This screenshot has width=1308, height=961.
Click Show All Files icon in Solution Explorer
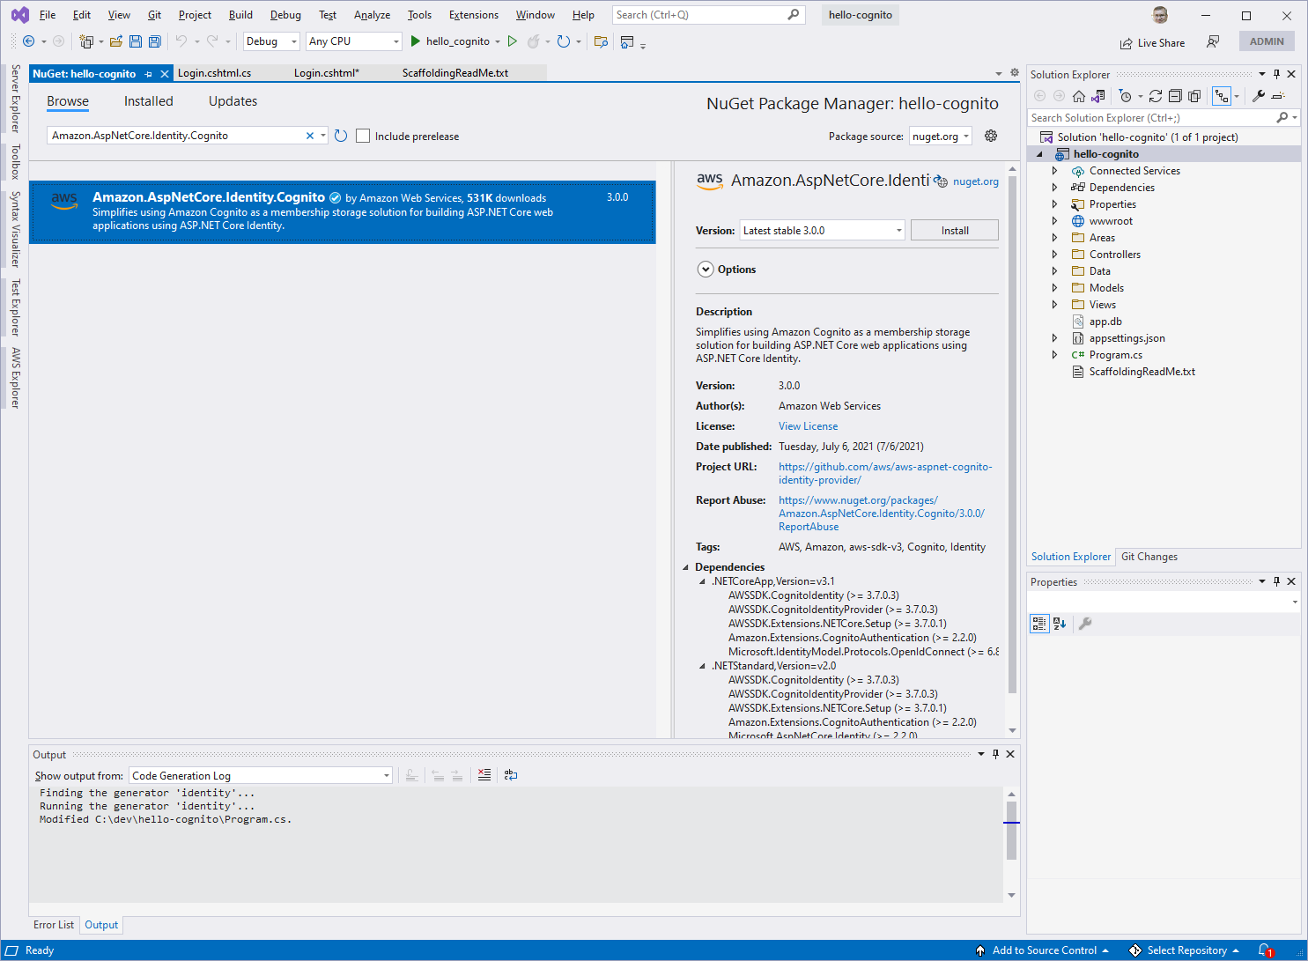[1194, 96]
